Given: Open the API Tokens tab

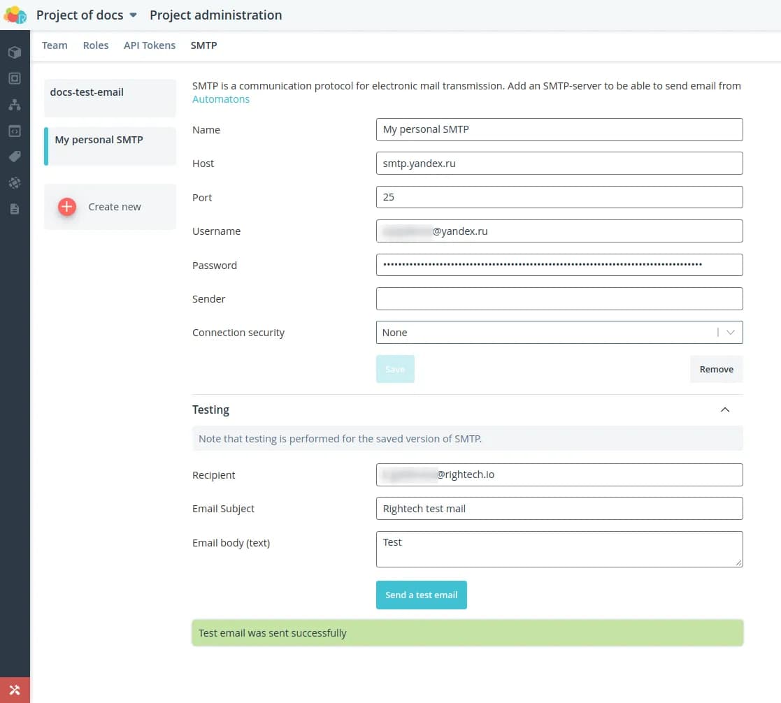Looking at the screenshot, I should 150,45.
